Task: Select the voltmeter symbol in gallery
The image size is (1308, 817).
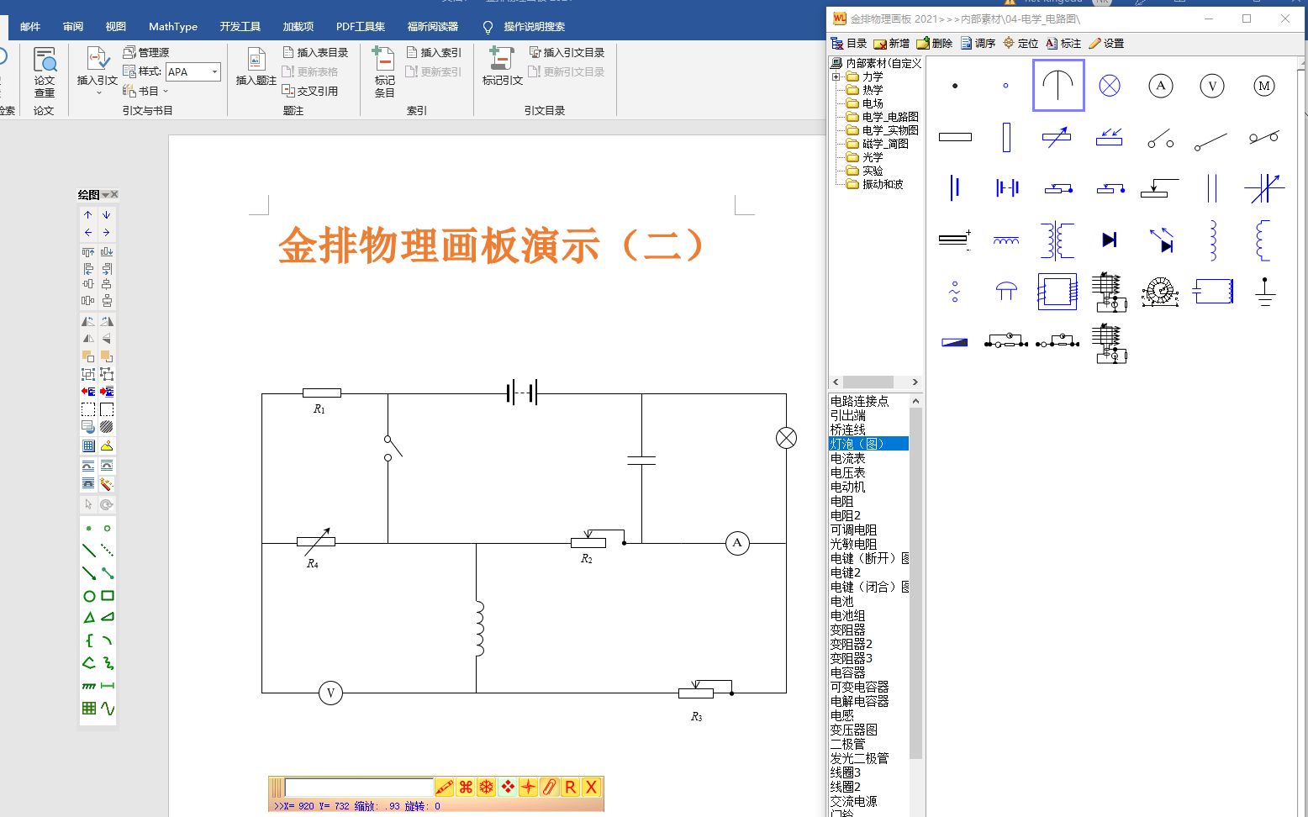Action: [x=1212, y=85]
